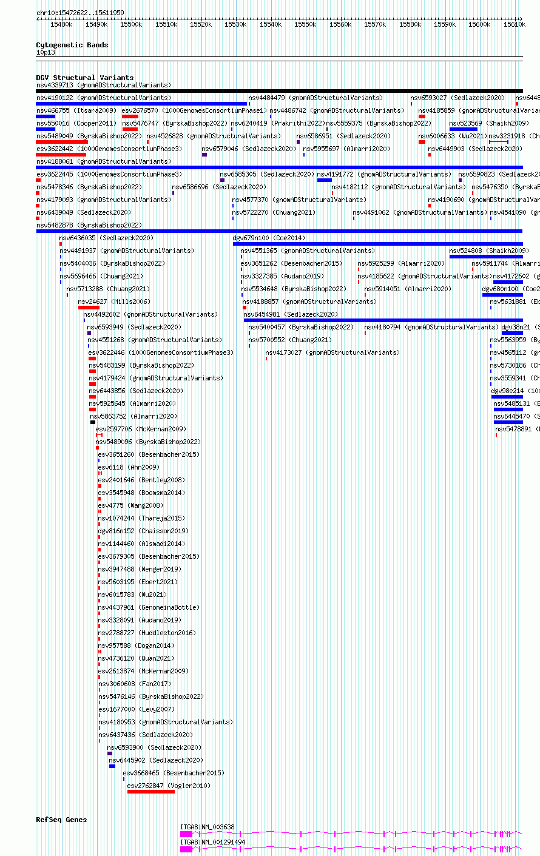Click nsv550016 (Cooper2011) label
This screenshot has width=540, height=856.
(x=76, y=123)
